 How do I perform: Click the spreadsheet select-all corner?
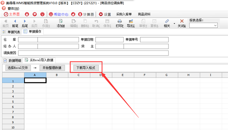13,75
